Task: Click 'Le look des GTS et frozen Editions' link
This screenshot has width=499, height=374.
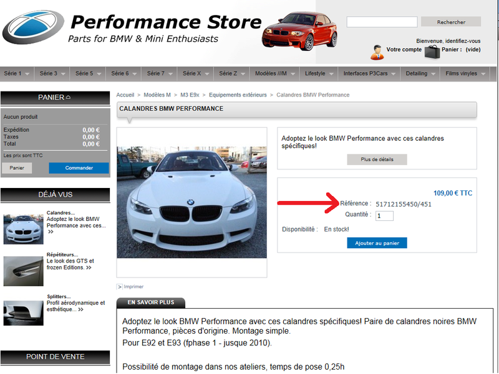Action: click(70, 264)
